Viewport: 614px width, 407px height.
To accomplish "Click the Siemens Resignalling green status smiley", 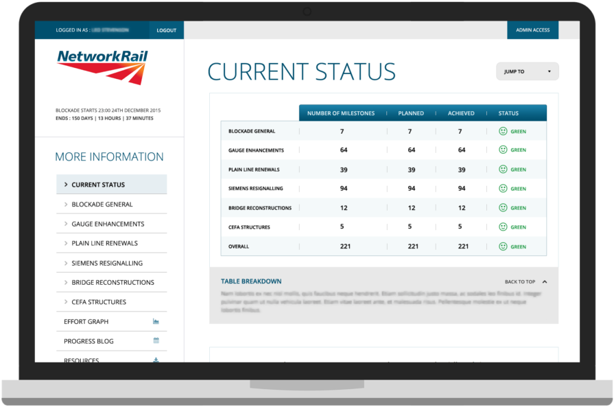I will (503, 189).
